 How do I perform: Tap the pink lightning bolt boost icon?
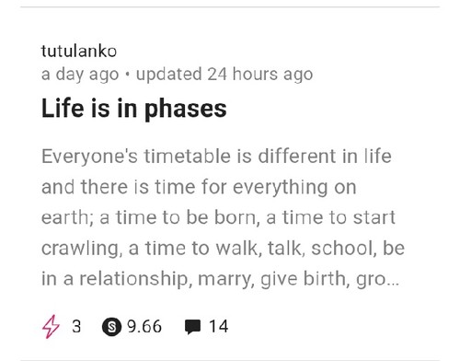tap(51, 327)
